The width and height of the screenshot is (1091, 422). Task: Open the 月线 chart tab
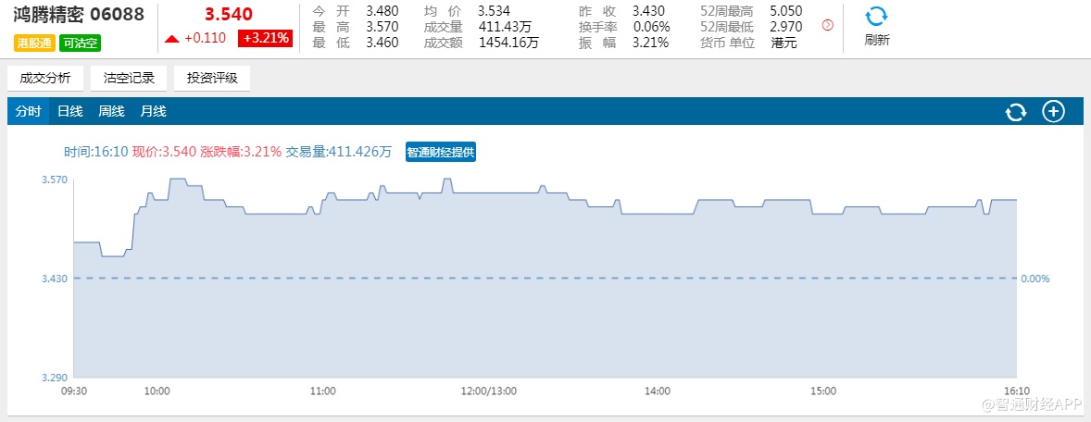153,112
